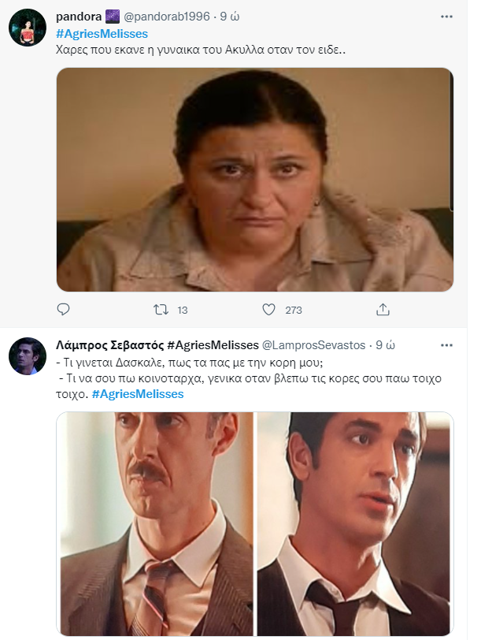
Task: Share pandora's tweet via the share icon
Action: click(383, 311)
